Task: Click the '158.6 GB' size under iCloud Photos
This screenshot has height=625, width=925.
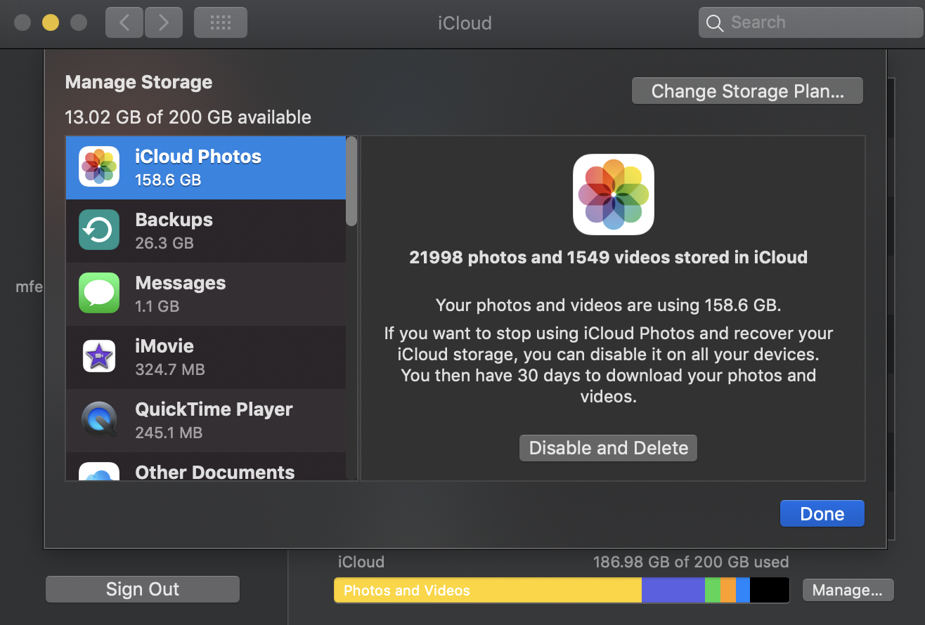Action: (168, 180)
